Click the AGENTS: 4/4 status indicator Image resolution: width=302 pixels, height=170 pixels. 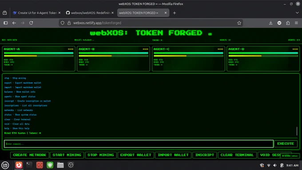click(x=294, y=40)
